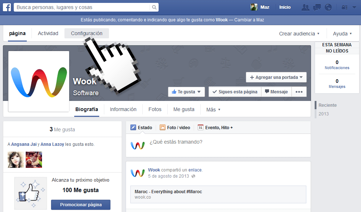
Task: Open Anna Lazoy profile link
Action: click(x=52, y=144)
